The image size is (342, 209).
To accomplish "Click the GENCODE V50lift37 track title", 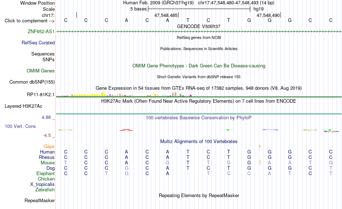I will [x=199, y=26].
